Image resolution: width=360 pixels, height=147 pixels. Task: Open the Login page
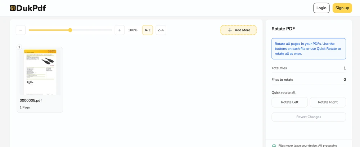click(x=321, y=8)
